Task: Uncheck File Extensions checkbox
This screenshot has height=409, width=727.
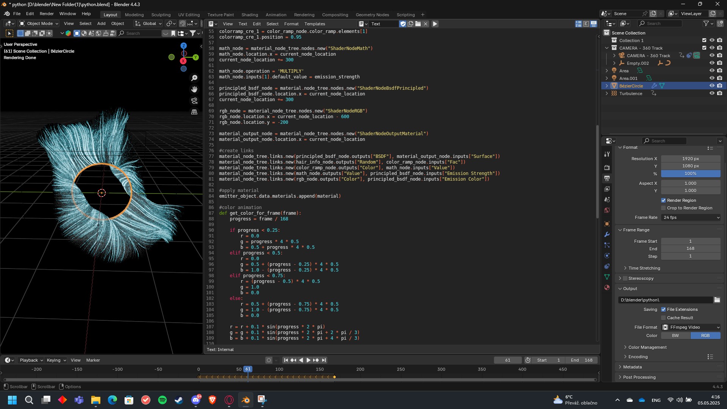Action: coord(663,309)
